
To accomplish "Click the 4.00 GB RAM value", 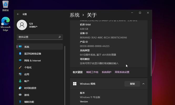I will pyautogui.click(x=84, y=29).
